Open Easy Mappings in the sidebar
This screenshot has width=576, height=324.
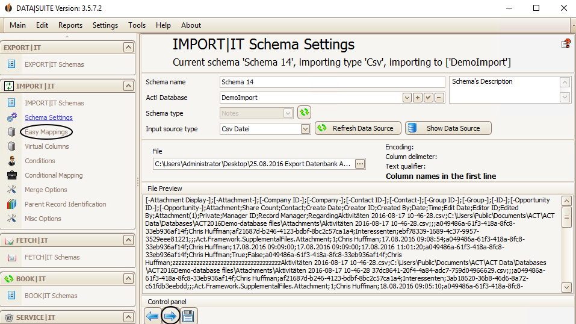click(x=46, y=132)
